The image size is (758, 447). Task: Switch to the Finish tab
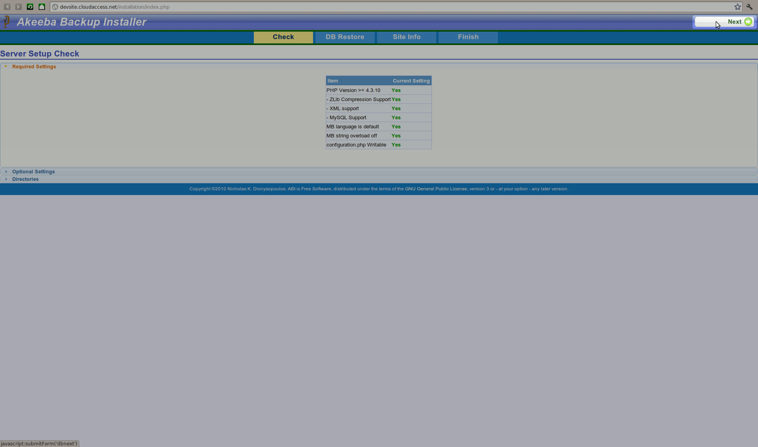468,37
